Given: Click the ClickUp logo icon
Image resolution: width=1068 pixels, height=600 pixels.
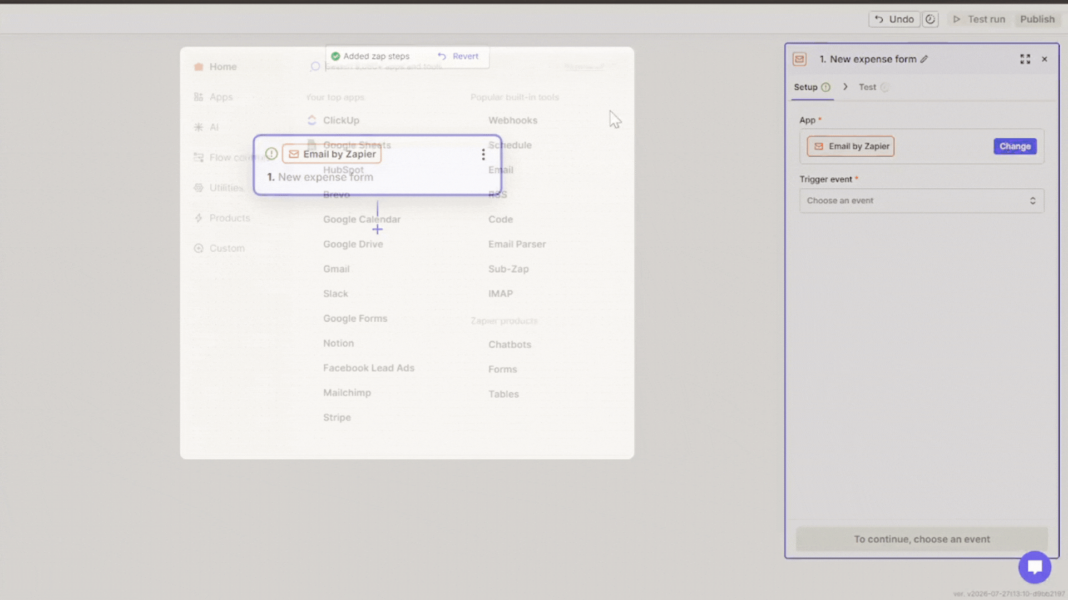Looking at the screenshot, I should tap(312, 121).
